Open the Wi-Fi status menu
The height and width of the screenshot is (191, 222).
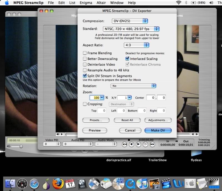click(178, 2)
